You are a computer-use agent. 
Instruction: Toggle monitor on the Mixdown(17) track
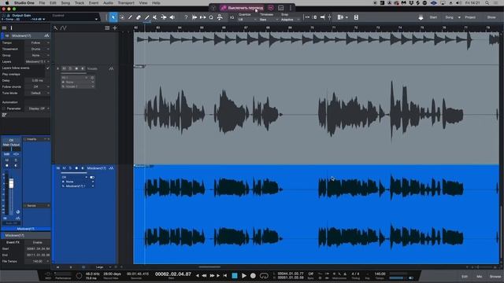pos(83,168)
